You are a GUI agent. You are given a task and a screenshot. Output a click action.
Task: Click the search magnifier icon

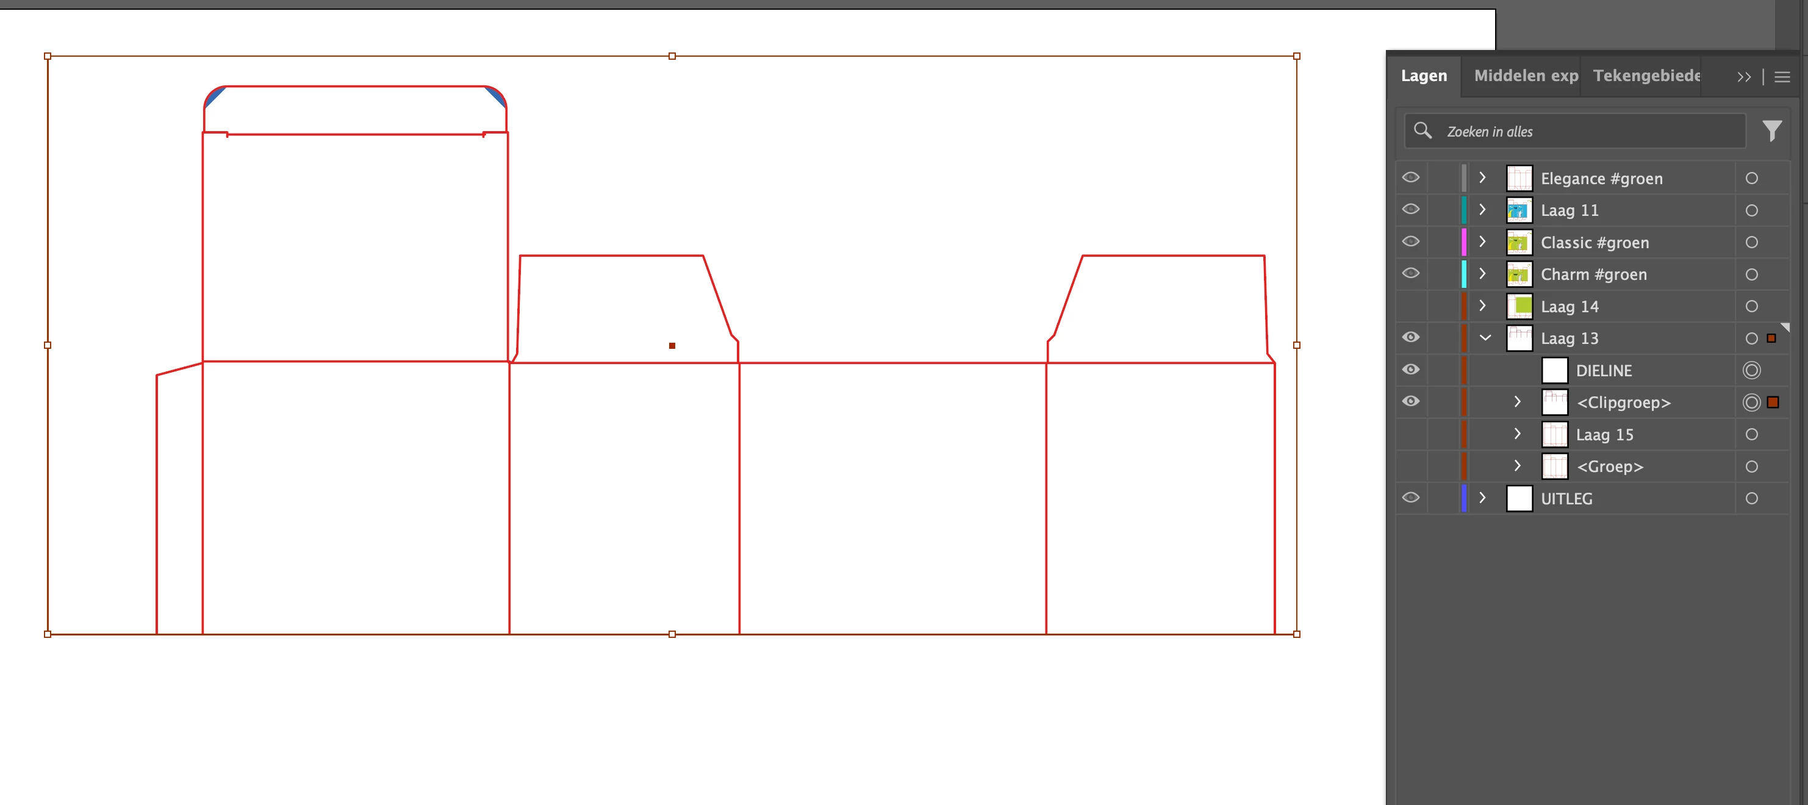(1422, 131)
